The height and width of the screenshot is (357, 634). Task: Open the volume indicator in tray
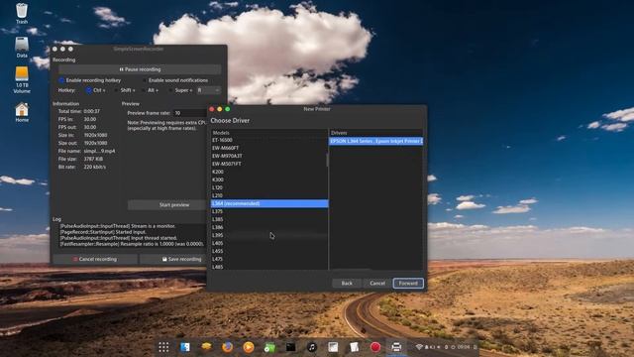point(439,347)
